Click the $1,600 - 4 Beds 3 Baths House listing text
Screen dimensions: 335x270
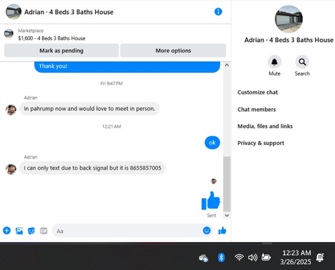[x=52, y=38]
